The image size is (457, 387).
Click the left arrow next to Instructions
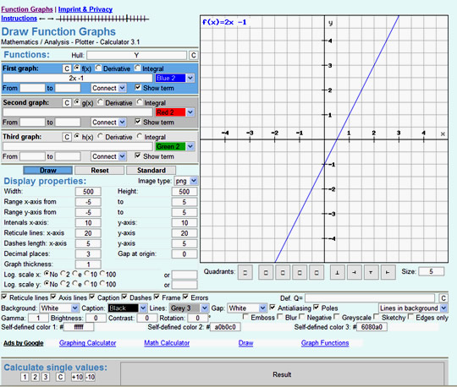tap(42, 19)
